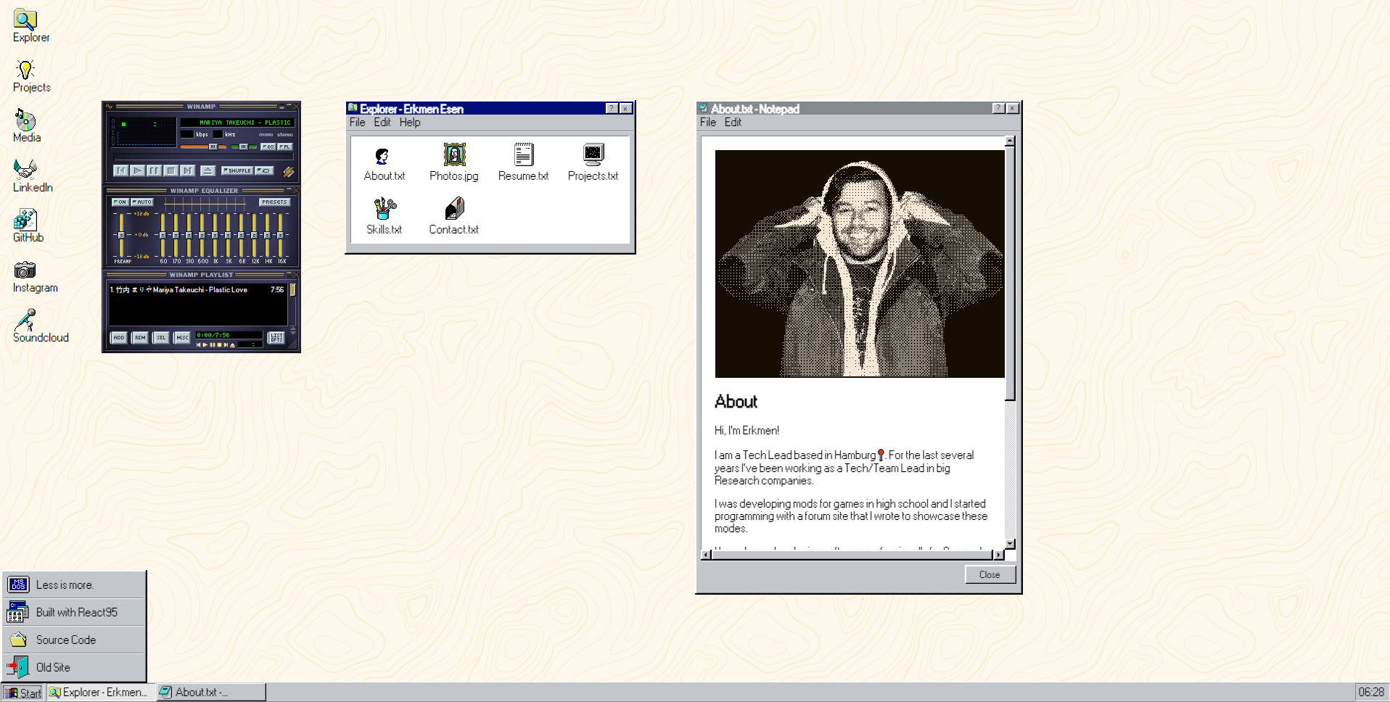Open Edit menu in About.txt Notepad
The height and width of the screenshot is (702, 1390).
pos(733,123)
